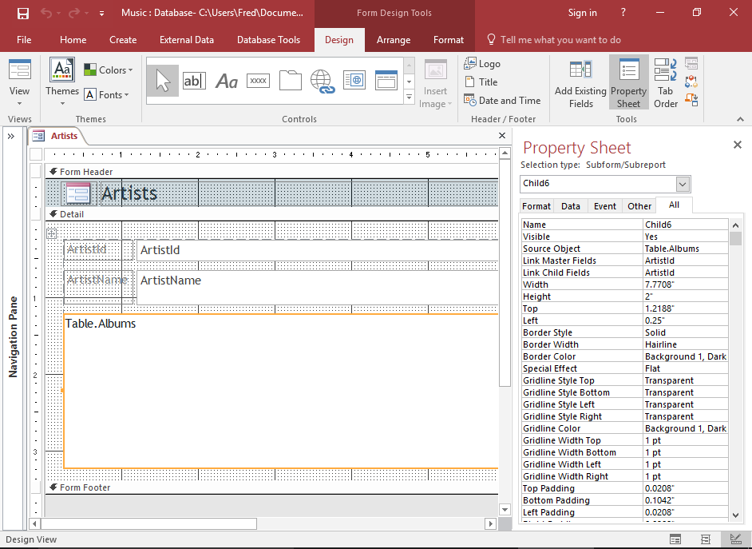
Task: Toggle the Property Sheet pane off
Action: [628, 83]
